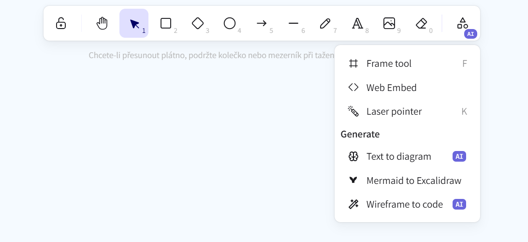Image resolution: width=528 pixels, height=242 pixels.
Task: Select the Text tool
Action: 357,23
